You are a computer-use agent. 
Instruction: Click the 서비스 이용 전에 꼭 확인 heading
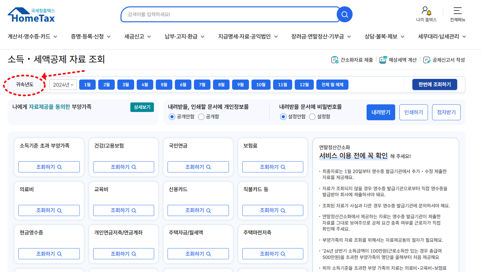(x=353, y=156)
